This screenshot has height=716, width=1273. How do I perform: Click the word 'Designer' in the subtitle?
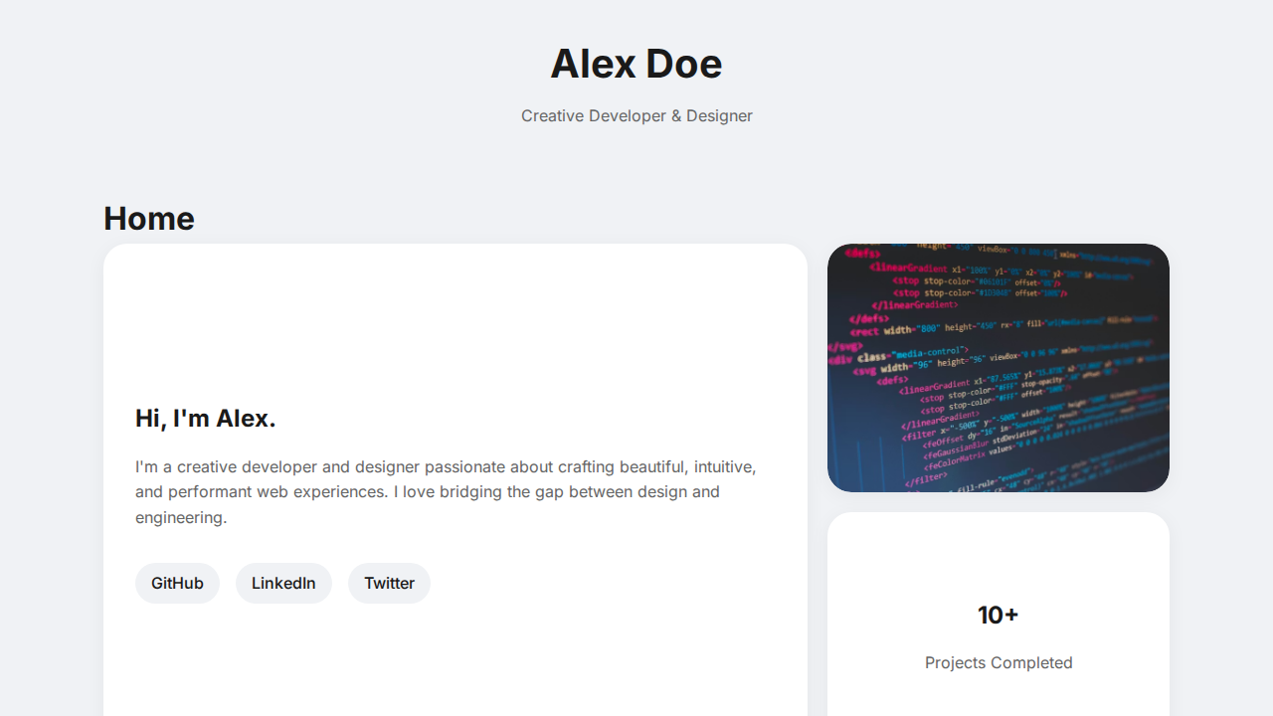pyautogui.click(x=719, y=115)
